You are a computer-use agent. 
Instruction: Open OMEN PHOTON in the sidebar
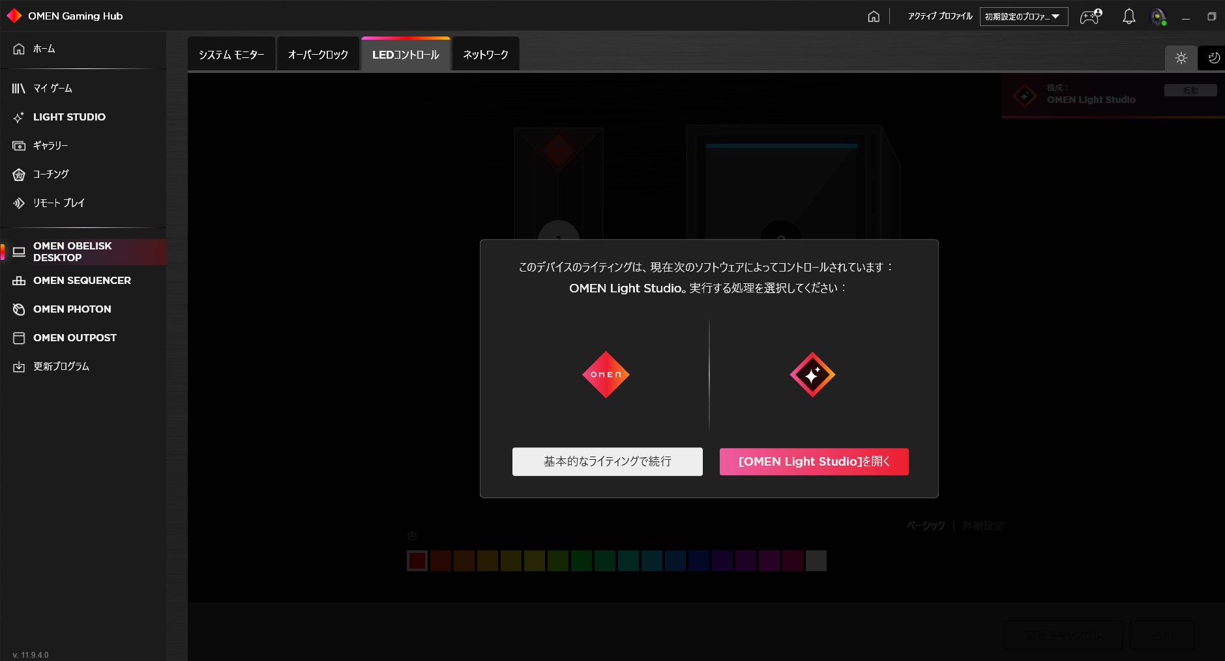(72, 309)
